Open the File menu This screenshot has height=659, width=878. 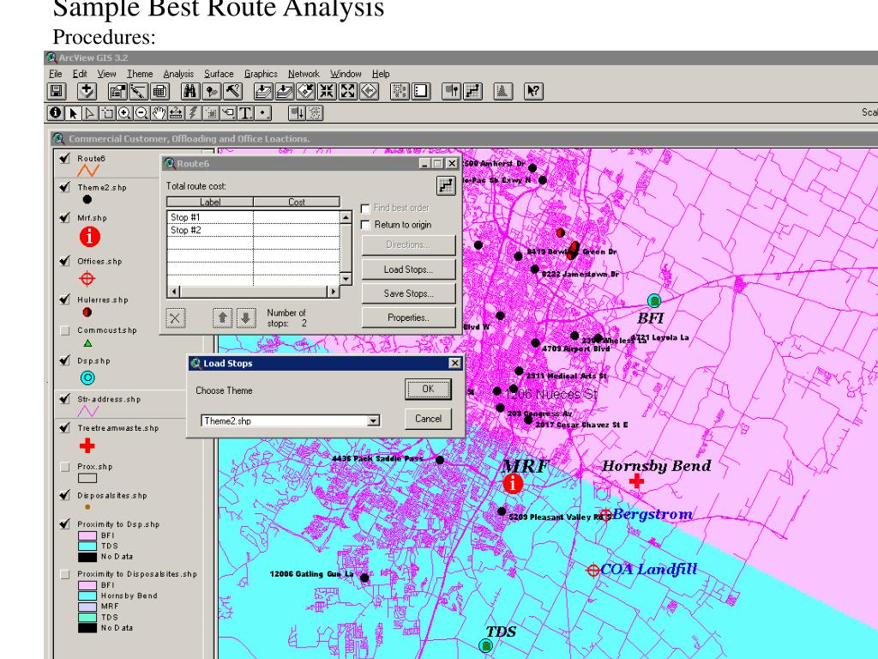[x=56, y=74]
